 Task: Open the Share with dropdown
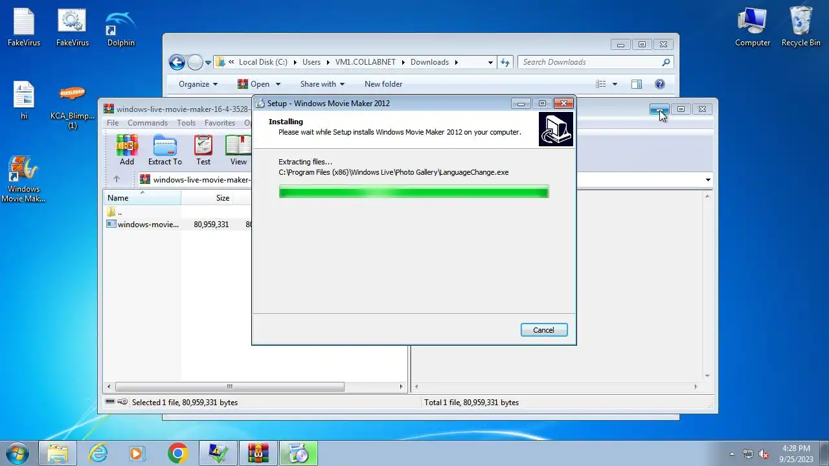tap(323, 84)
